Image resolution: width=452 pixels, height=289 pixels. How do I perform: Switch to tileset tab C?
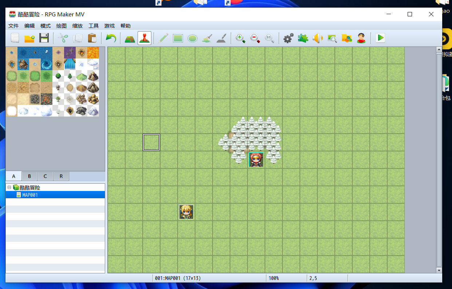tap(45, 176)
